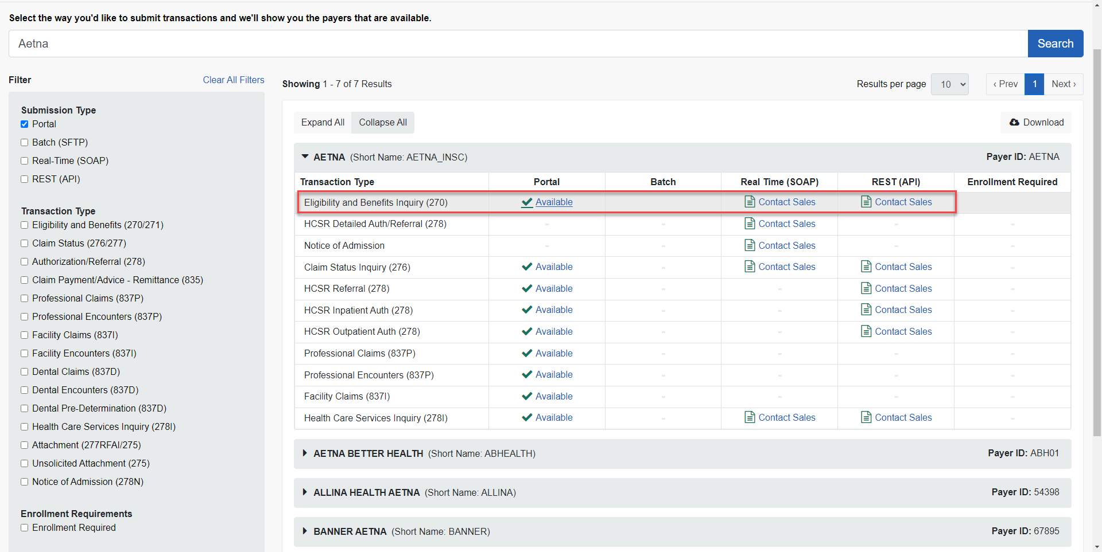This screenshot has height=552, width=1102.
Task: Check Dental Encounters (837D) filter
Action: 25,390
